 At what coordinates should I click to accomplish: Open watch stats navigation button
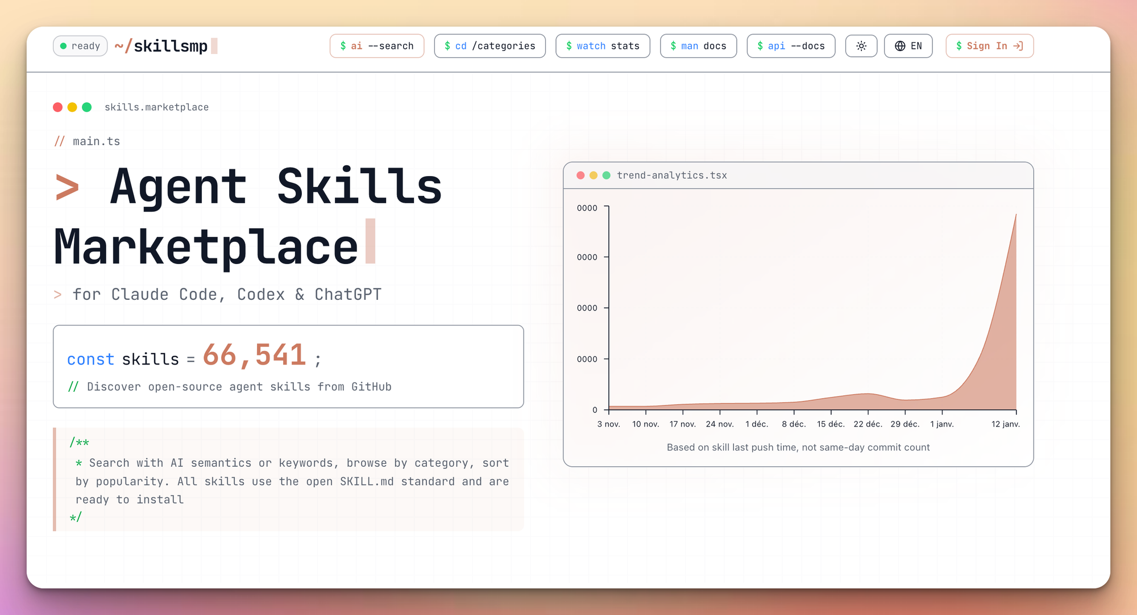(603, 46)
